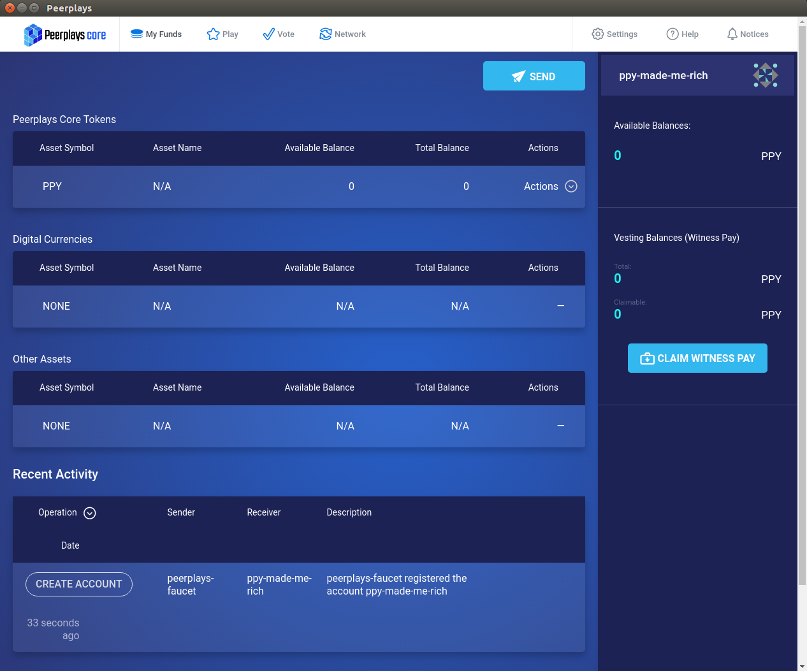807x671 pixels.
Task: Click the Claimable vesting balance value
Action: point(618,314)
